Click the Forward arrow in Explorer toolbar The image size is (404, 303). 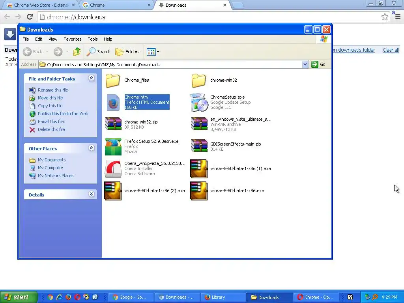coord(58,52)
